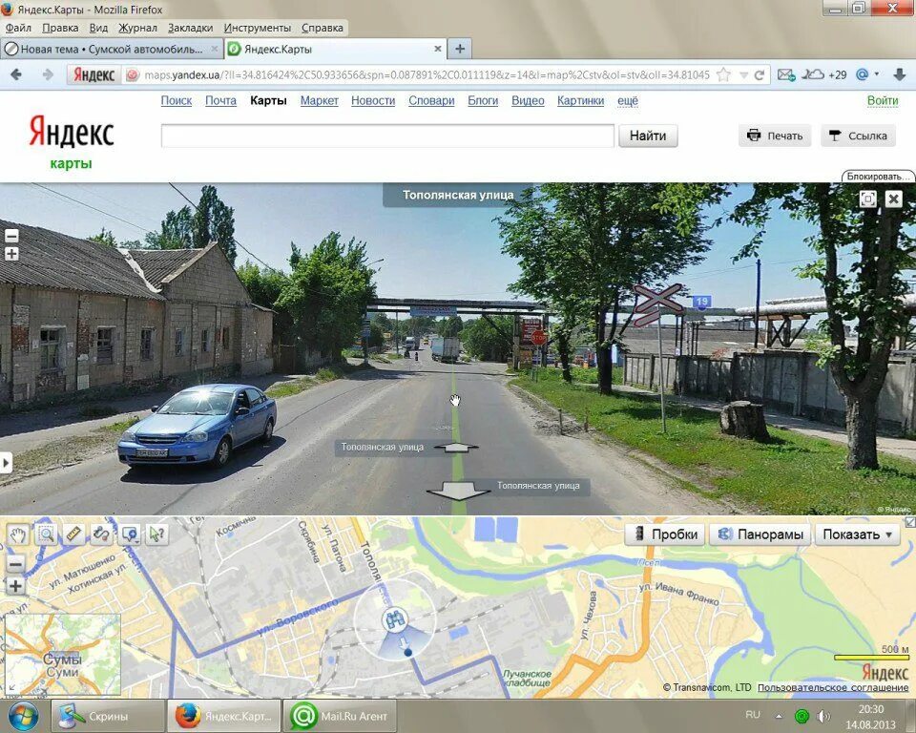The image size is (916, 733).
Task: Expand the ещё services link
Action: click(628, 100)
